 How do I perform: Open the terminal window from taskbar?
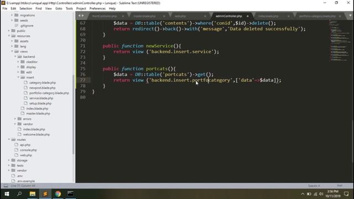[70, 194]
